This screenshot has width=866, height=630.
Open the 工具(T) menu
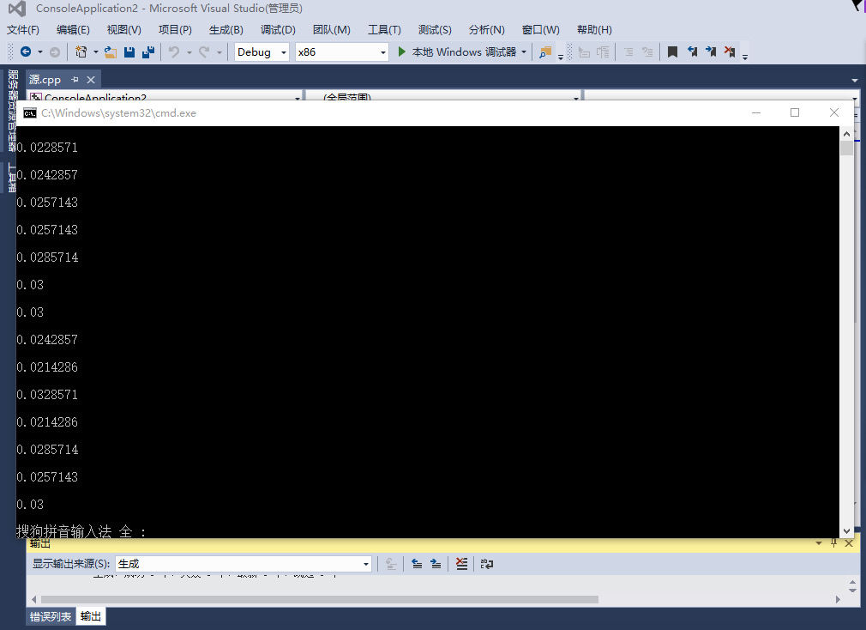pos(384,30)
